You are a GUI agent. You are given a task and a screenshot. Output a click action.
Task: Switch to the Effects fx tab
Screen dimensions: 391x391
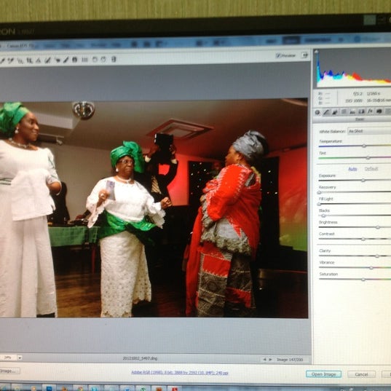coord(370,111)
